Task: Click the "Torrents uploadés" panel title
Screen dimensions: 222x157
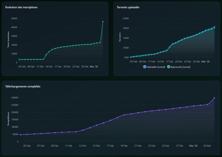Action: [x=128, y=7]
